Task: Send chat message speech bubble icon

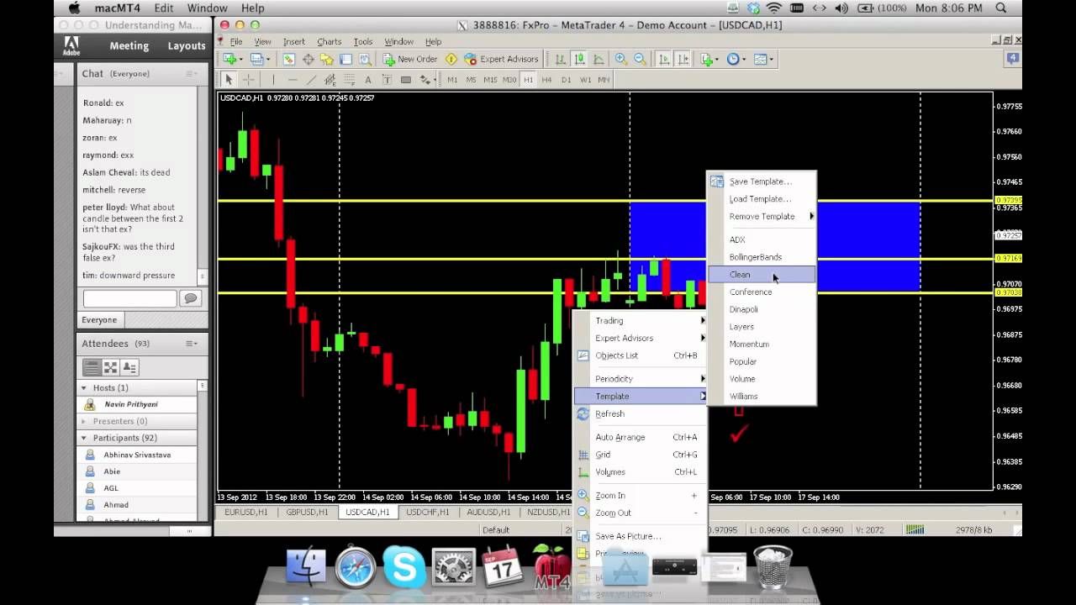Action: [x=190, y=298]
